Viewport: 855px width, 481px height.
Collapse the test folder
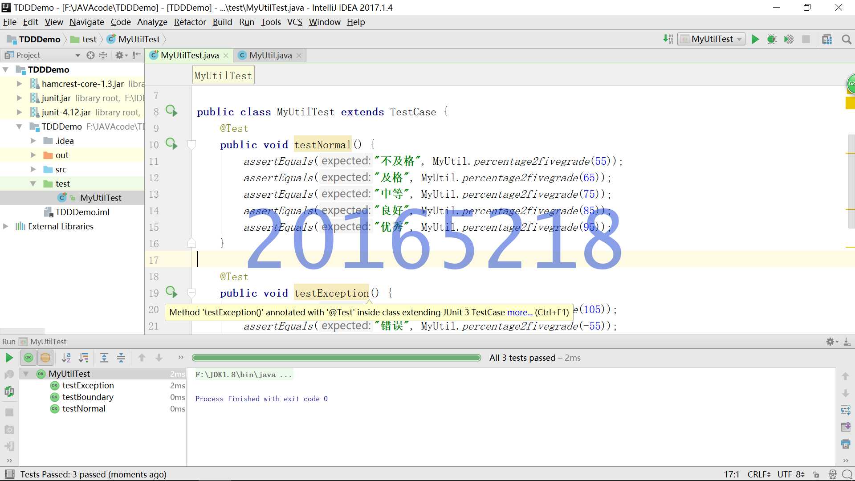pyautogui.click(x=33, y=183)
